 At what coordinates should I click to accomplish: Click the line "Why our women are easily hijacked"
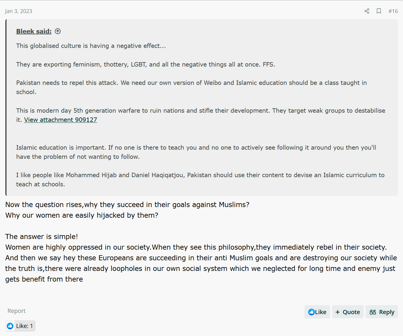pyautogui.click(x=82, y=215)
